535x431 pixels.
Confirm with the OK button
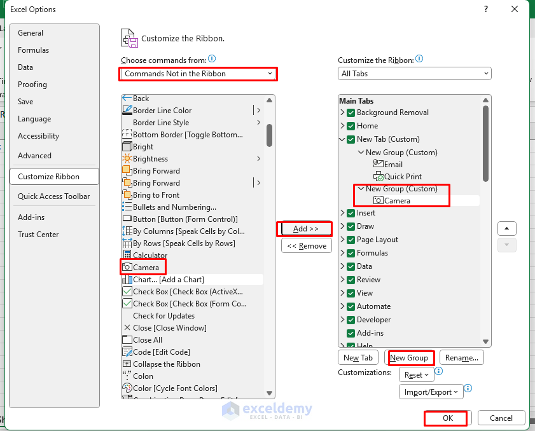448,418
